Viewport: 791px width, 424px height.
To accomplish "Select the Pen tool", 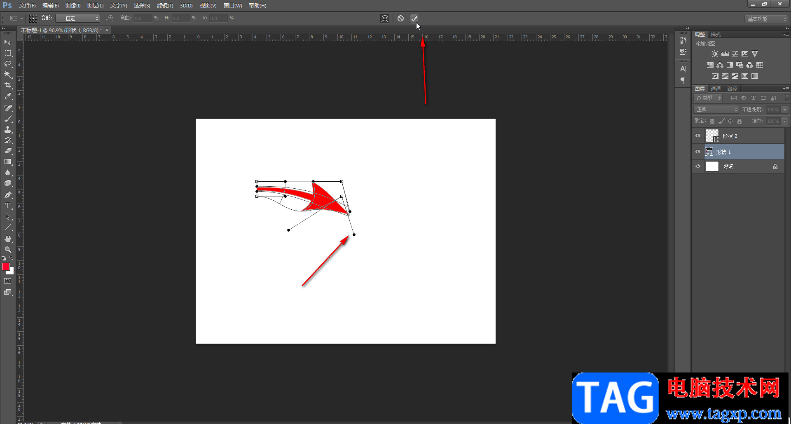I will click(x=8, y=195).
